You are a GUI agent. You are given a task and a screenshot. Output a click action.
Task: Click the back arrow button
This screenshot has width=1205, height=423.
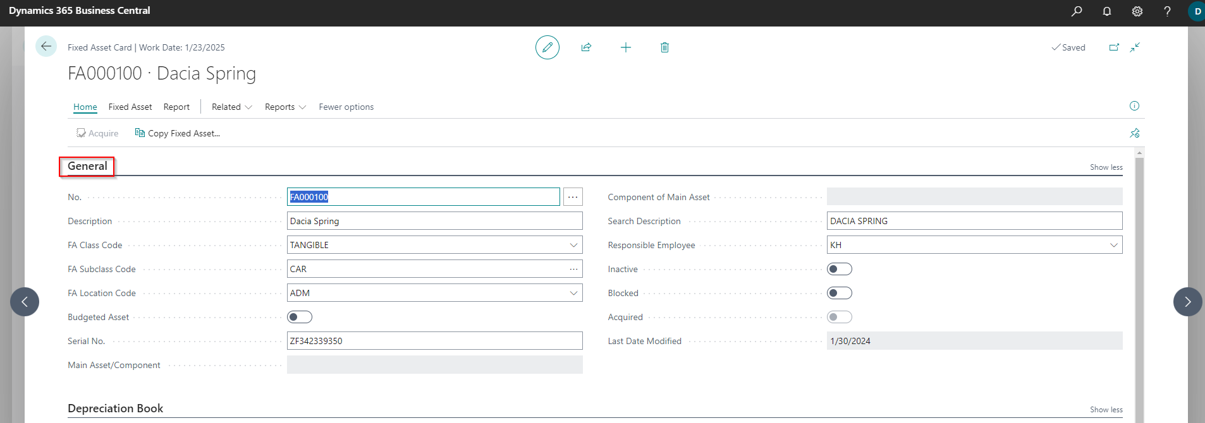[46, 47]
